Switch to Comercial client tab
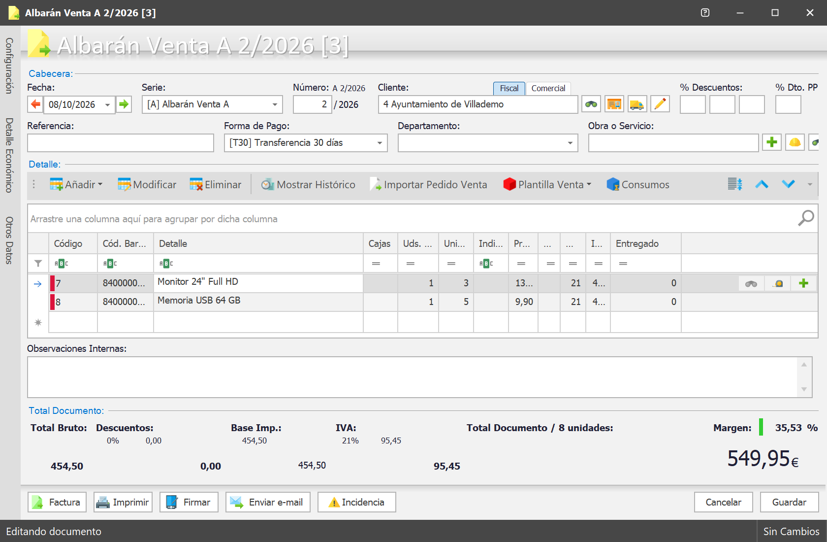 click(548, 88)
